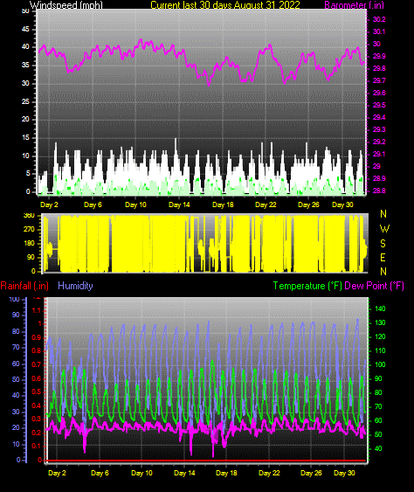Click 100 on the blue humidity axis
Viewport: 414px width, 492px height.
click(15, 300)
